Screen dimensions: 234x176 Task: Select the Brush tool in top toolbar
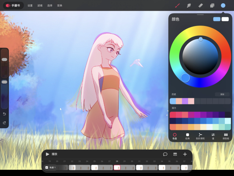tap(177, 5)
